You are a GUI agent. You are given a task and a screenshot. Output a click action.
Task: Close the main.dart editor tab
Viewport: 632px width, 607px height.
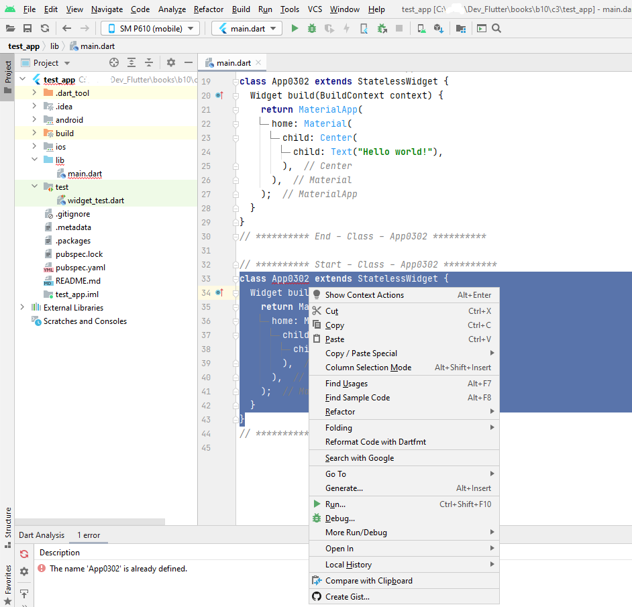point(258,62)
